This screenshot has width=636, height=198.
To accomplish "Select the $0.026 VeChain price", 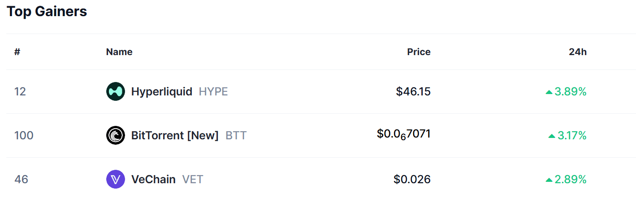I will [x=412, y=179].
